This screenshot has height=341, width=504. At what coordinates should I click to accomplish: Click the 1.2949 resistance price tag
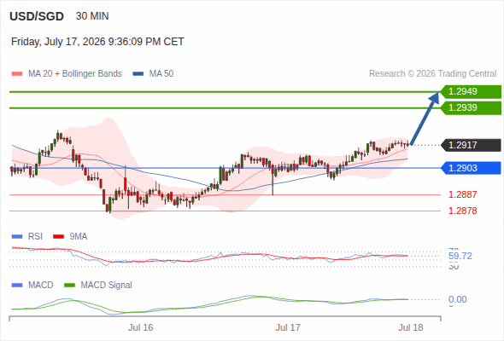click(x=471, y=92)
